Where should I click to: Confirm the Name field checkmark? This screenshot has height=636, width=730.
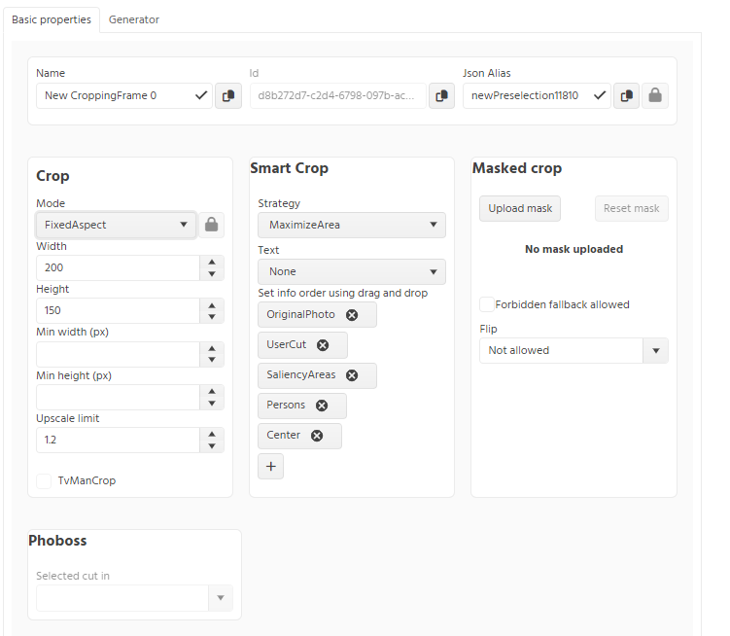(x=201, y=95)
